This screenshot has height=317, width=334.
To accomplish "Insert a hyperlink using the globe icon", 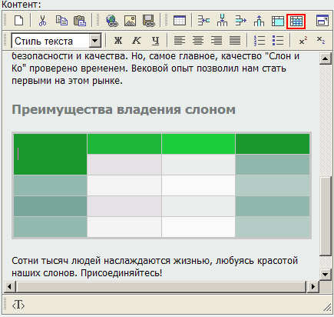I will click(x=112, y=21).
